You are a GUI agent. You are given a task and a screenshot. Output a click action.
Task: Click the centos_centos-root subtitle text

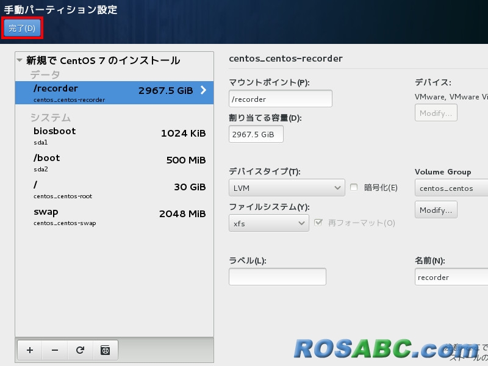[x=63, y=196]
